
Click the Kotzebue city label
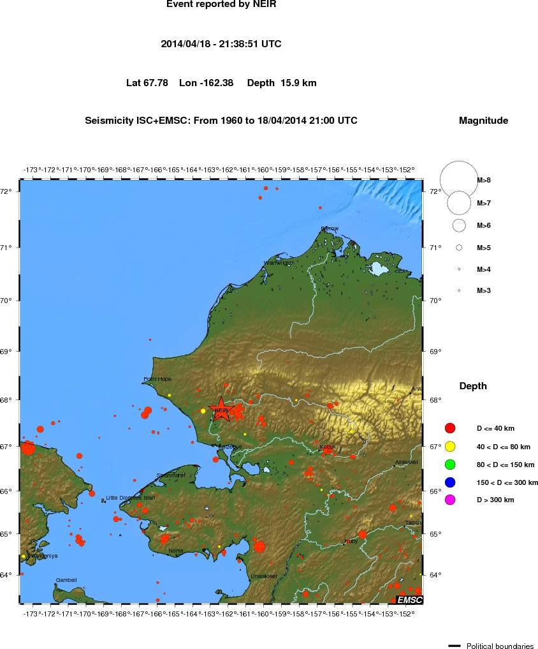click(230, 447)
